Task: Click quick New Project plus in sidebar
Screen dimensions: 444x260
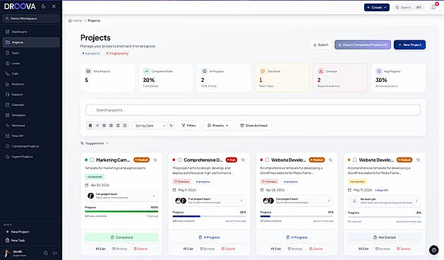Action: click(8, 232)
